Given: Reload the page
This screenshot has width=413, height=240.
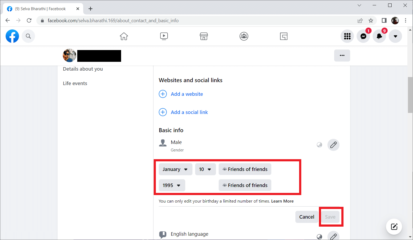Looking at the screenshot, I should 29,21.
